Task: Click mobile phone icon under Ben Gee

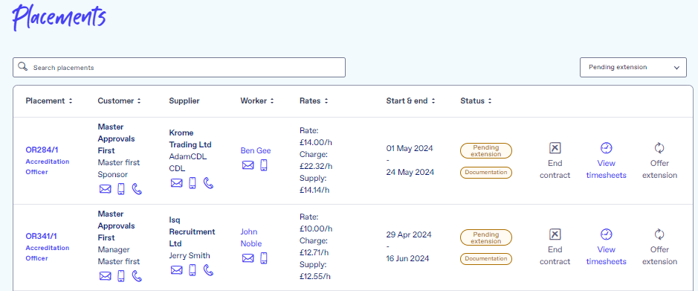Action: tap(264, 165)
